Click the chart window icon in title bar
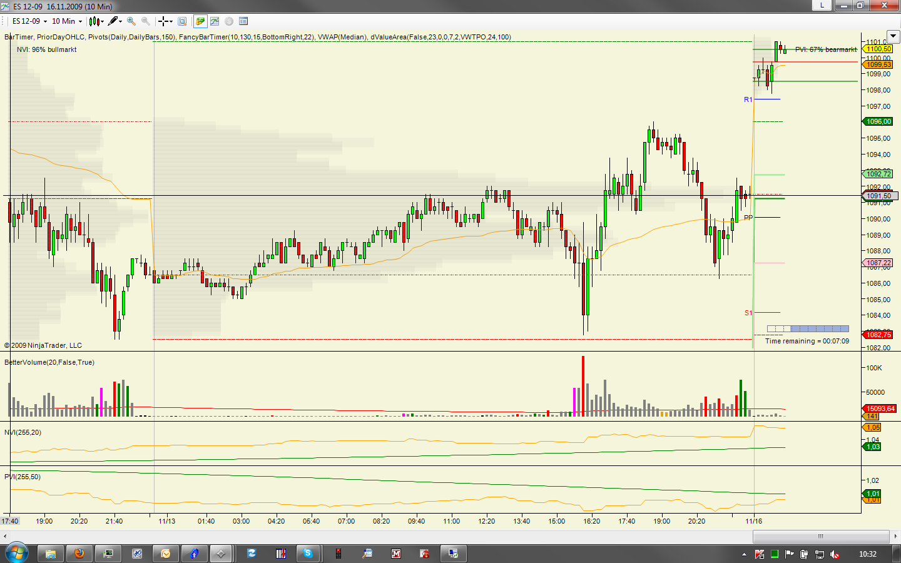Viewport: 901px width, 563px height. [x=6, y=6]
